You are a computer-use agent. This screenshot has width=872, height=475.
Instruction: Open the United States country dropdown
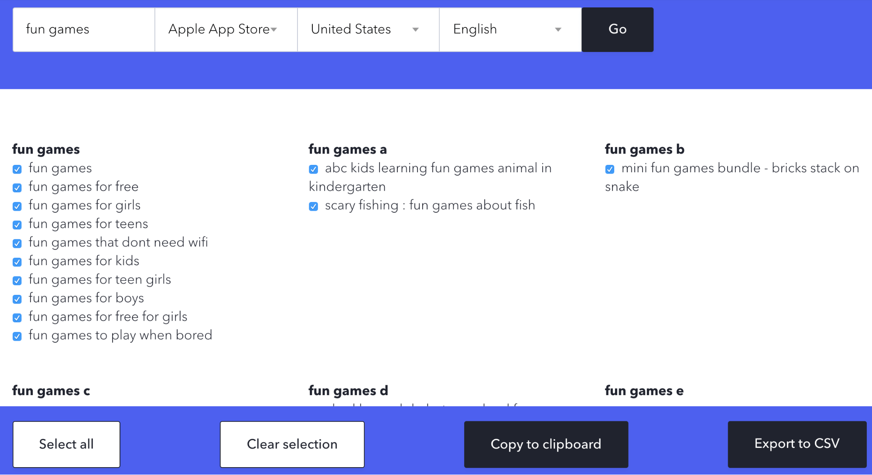[x=367, y=29]
